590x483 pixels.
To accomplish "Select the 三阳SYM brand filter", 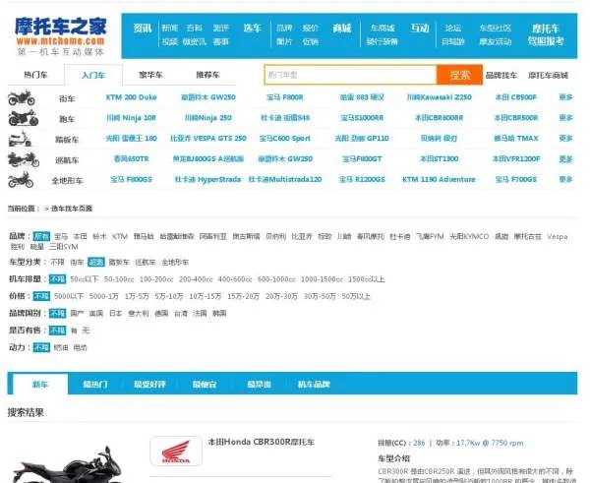I will tap(64, 247).
